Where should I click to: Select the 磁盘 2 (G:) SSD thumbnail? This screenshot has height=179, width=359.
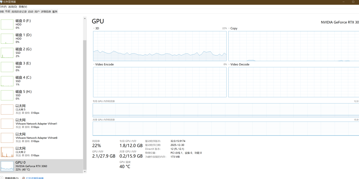pos(7,53)
